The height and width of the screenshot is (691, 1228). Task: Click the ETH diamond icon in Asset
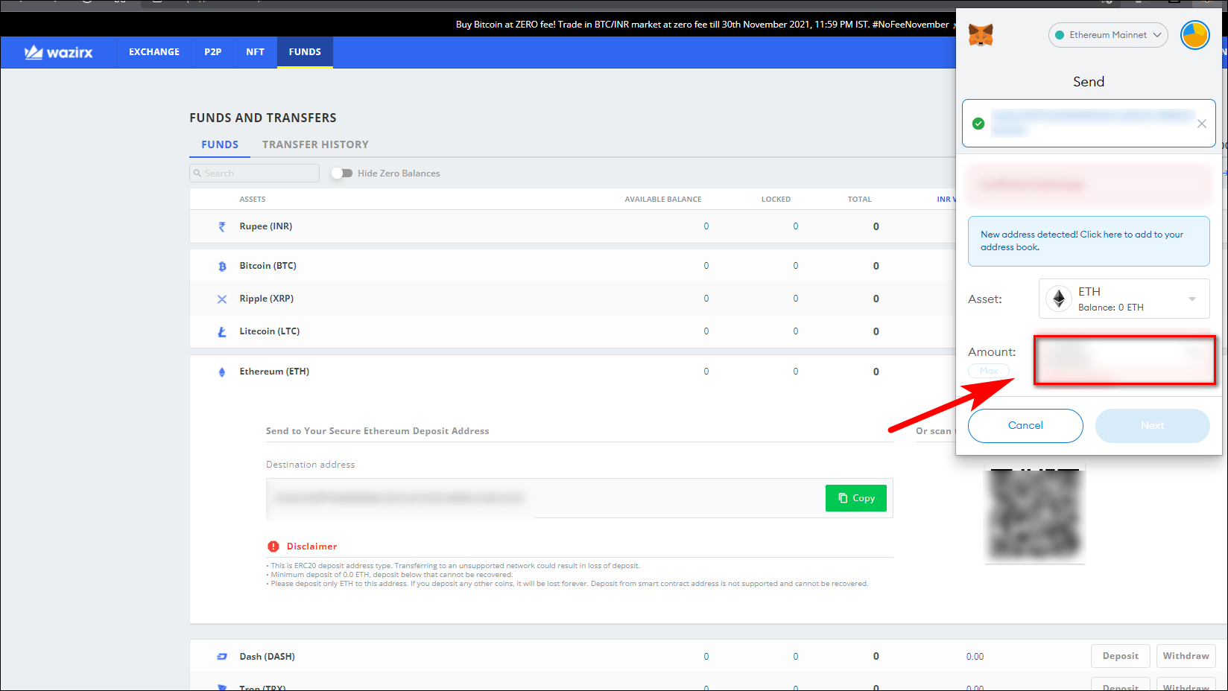(1059, 299)
